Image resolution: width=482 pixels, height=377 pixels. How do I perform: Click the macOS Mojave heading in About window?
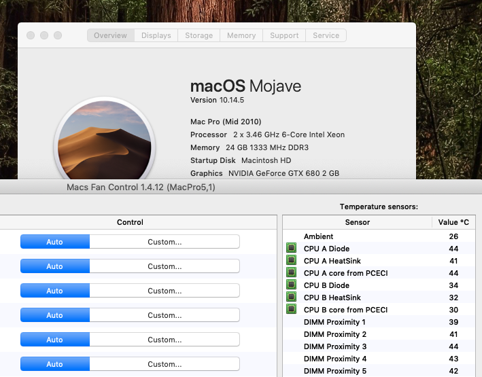(x=245, y=86)
